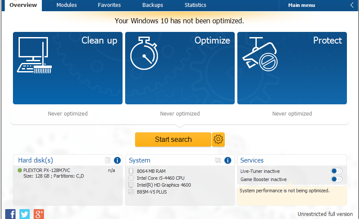Switch to the Backups tab
This screenshot has width=359, height=219.
click(153, 5)
